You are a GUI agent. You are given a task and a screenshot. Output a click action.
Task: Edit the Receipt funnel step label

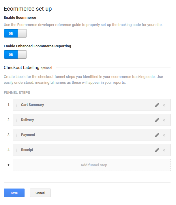[x=157, y=150]
